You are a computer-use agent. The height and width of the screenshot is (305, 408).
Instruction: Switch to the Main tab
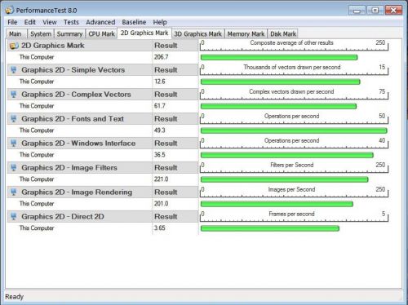click(16, 34)
